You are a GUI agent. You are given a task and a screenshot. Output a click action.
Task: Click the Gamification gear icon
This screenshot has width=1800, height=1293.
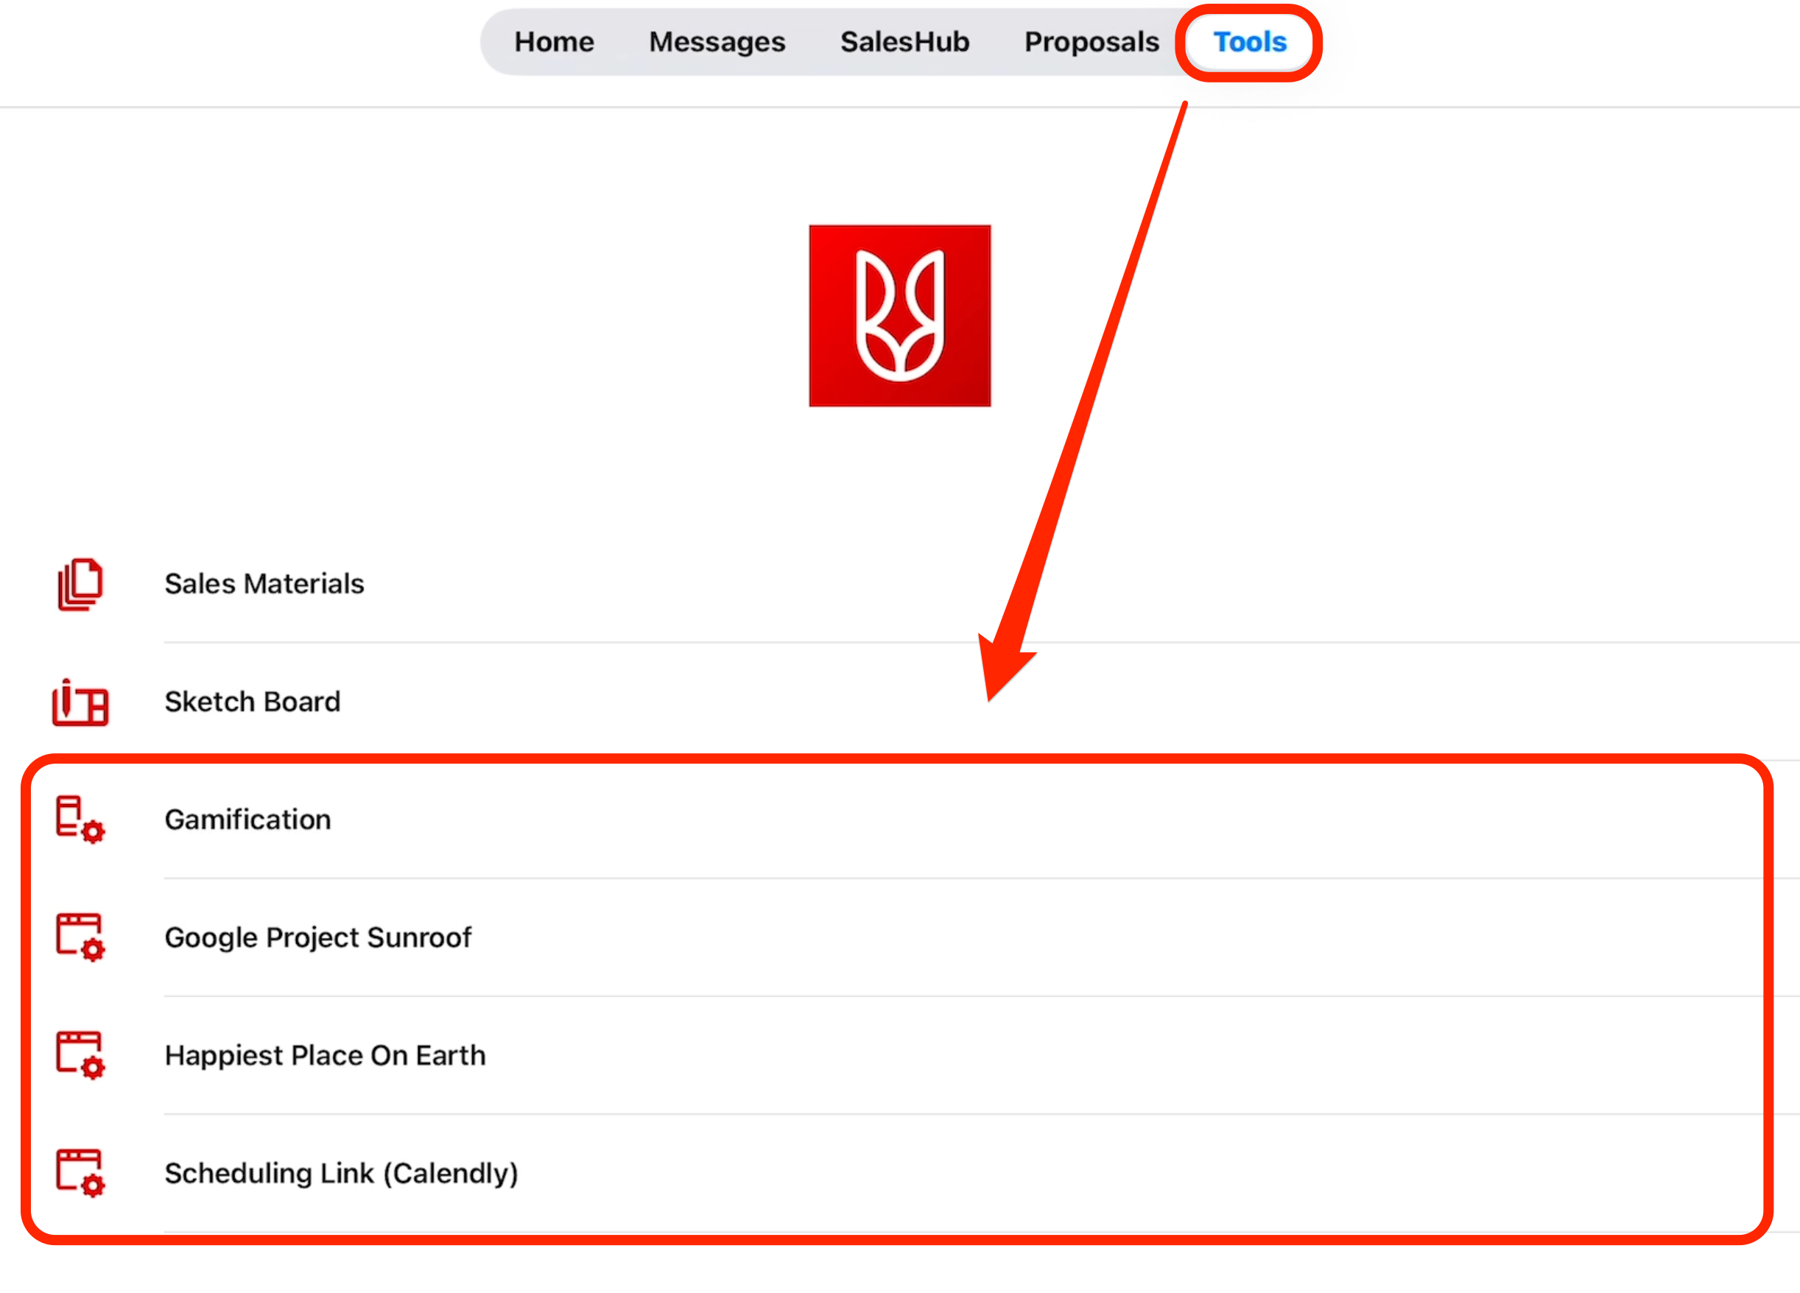(x=80, y=820)
